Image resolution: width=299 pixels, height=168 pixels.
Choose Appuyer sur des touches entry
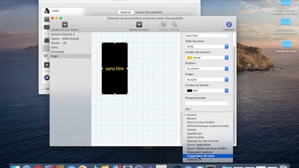click(x=208, y=141)
